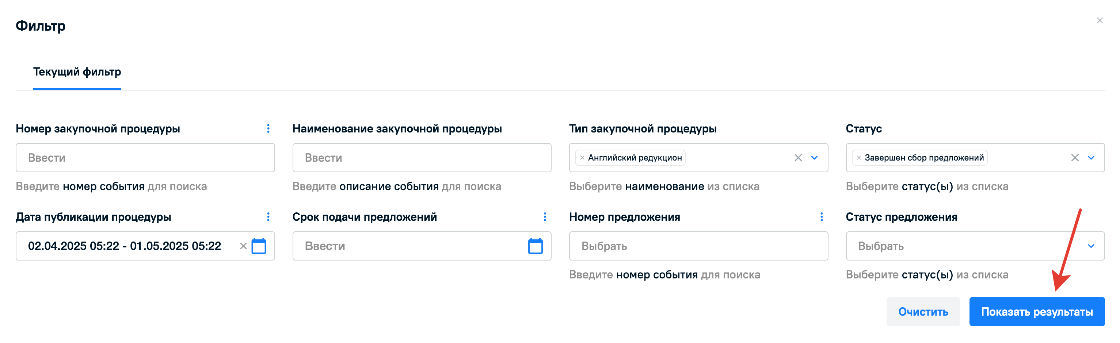Viewport: 1120px width, 343px height.
Task: Open calendar for Срок подачи предложений
Action: click(x=535, y=246)
